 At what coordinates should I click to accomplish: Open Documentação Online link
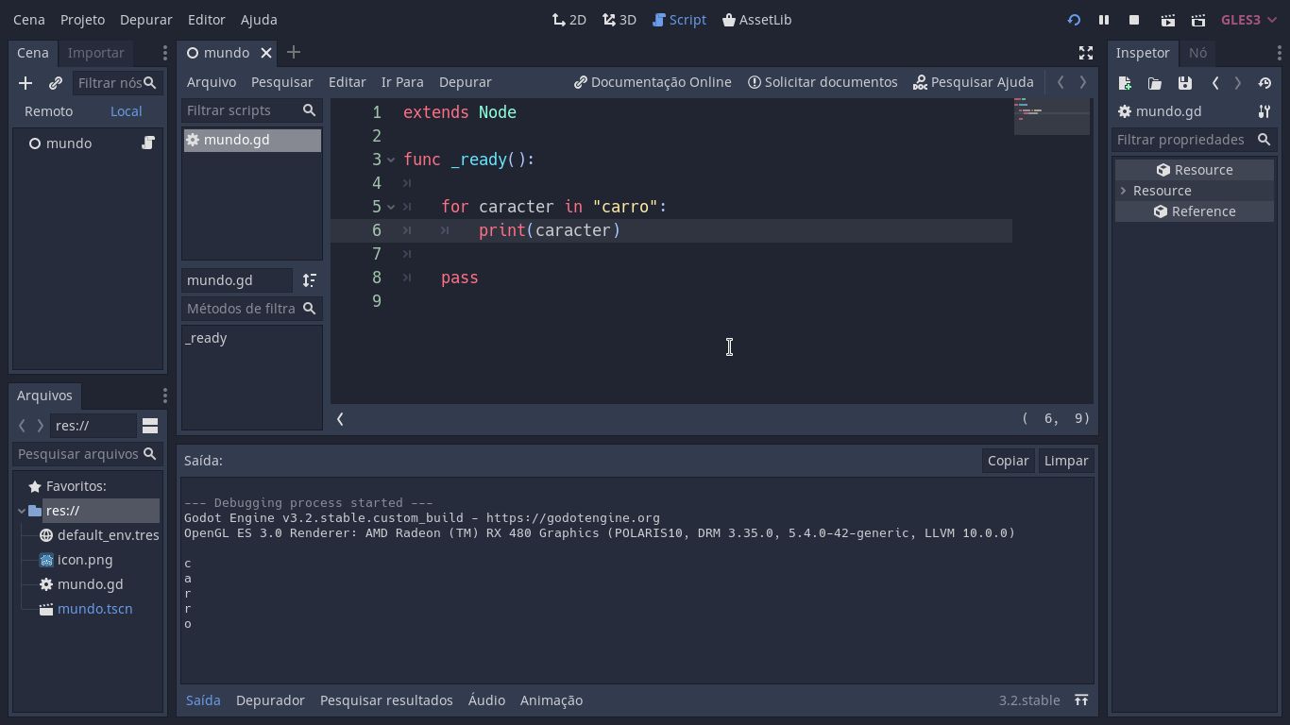(x=653, y=82)
